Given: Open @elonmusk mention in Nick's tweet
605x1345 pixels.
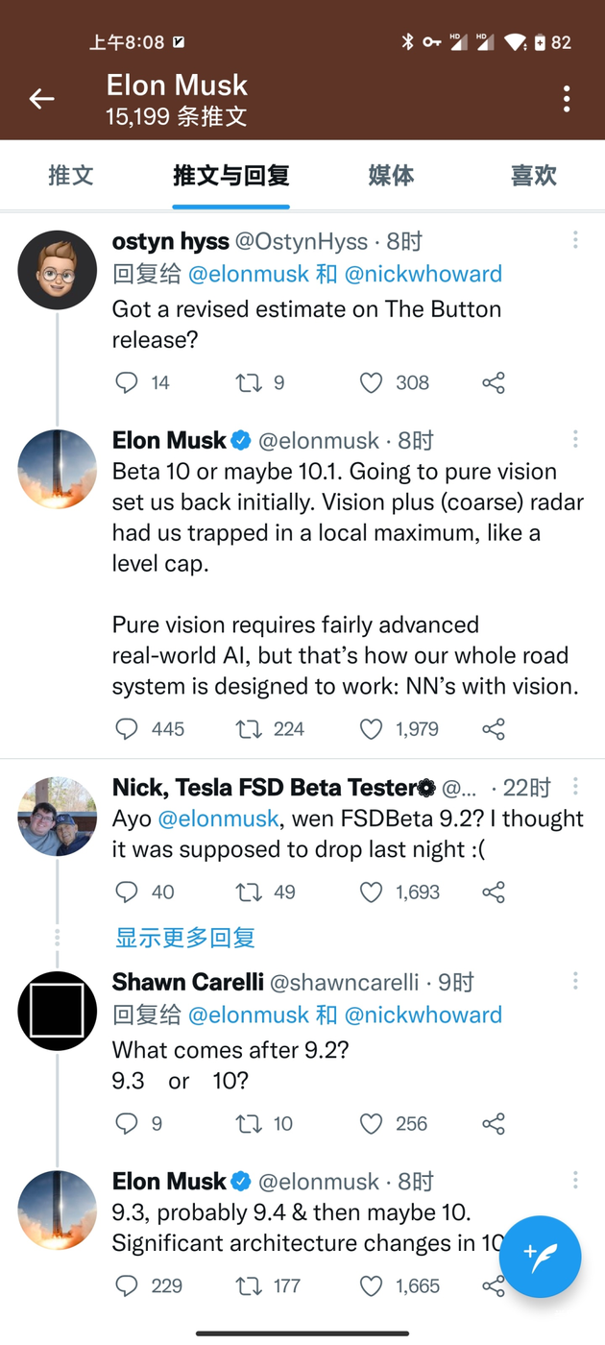Looking at the screenshot, I should coord(218,819).
